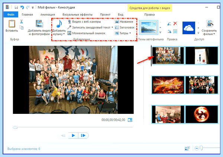View the preview in full screen
Viewport: 223px width, 157px height.
130,120
